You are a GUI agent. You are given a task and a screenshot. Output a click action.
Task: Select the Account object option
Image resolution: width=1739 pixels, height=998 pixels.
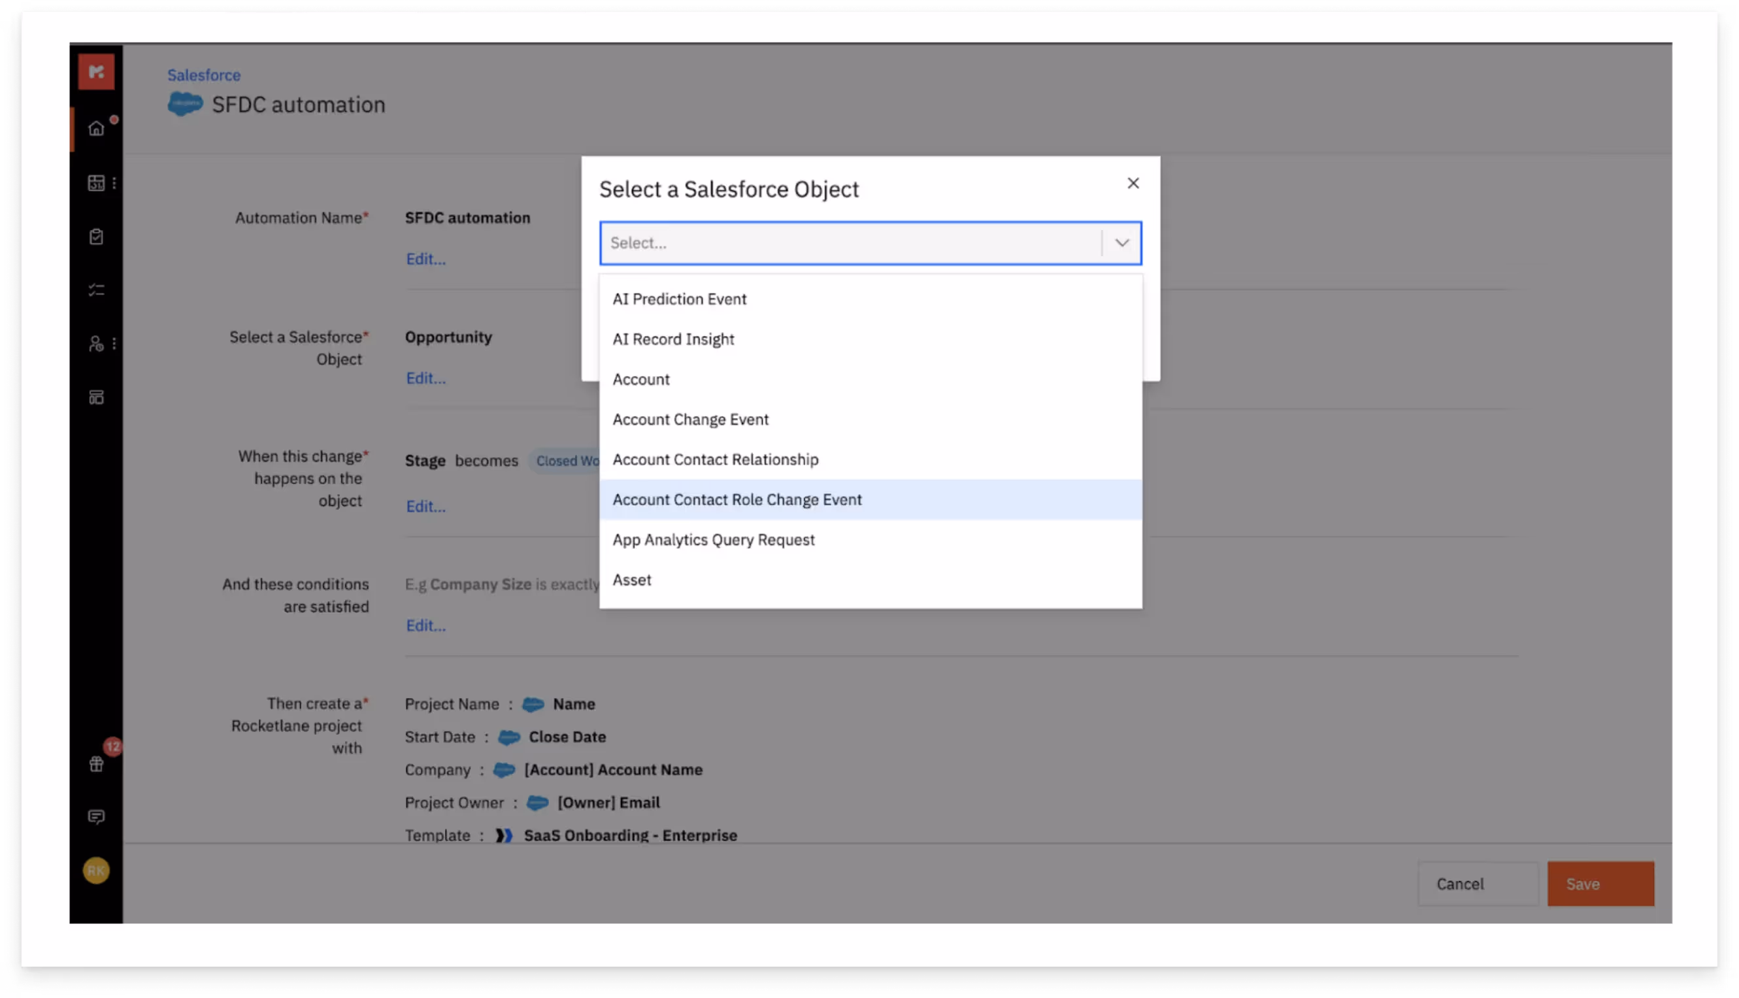click(870, 379)
